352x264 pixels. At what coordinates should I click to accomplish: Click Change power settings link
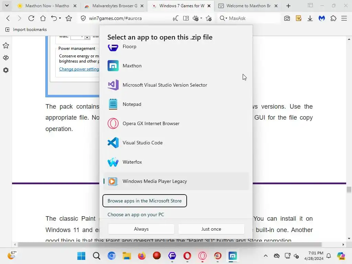pyautogui.click(x=79, y=69)
